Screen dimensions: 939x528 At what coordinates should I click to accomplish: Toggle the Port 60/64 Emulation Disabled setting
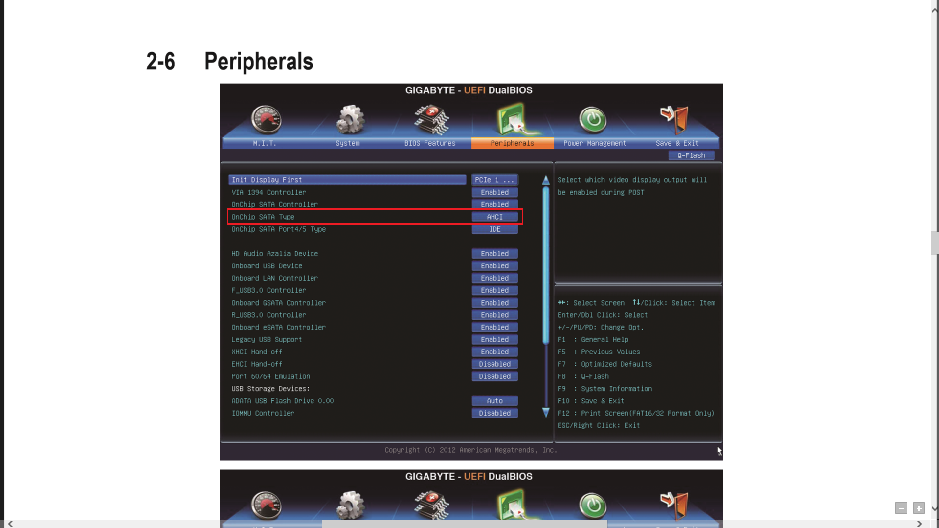pos(495,376)
